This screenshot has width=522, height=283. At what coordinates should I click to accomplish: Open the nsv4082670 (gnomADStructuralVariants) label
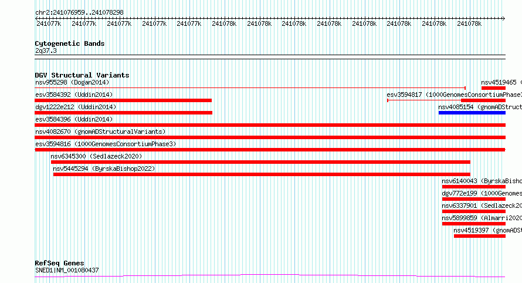point(100,132)
